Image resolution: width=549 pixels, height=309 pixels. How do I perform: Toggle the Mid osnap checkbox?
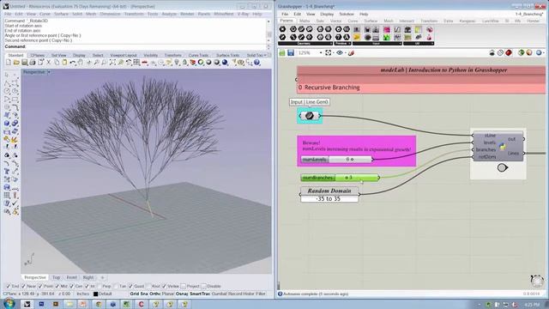(x=57, y=286)
